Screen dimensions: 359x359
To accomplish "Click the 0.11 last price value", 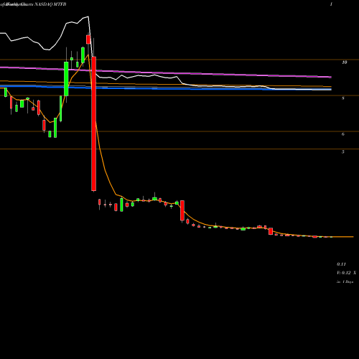I will click(x=341, y=264).
